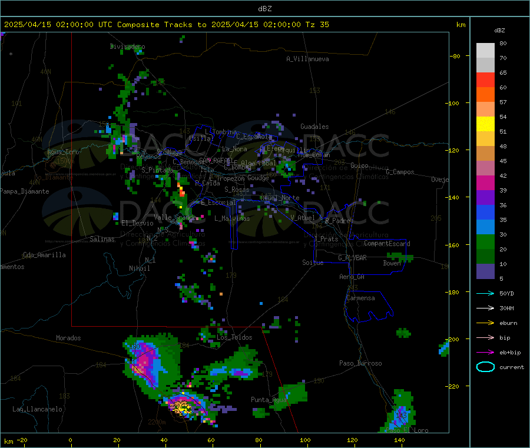Click the 120 tick on bottom km axis
Viewport: 530px width, 448px height.
point(352,440)
